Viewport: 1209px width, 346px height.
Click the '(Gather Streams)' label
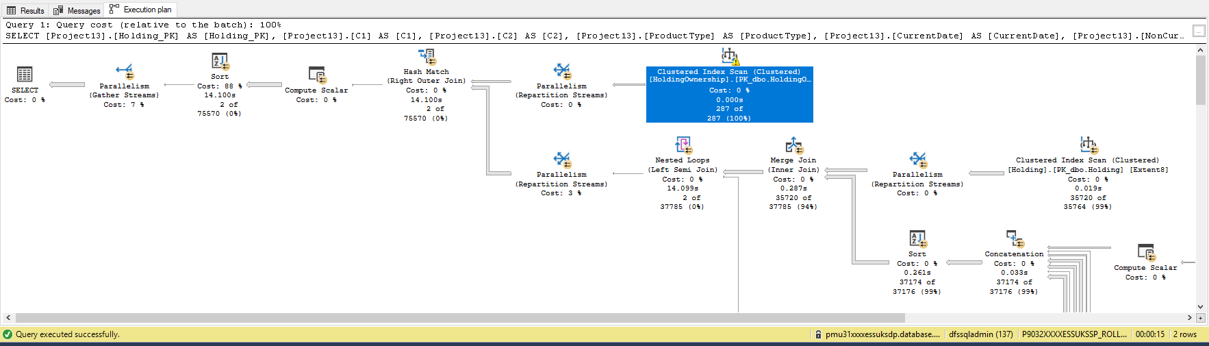coord(125,95)
